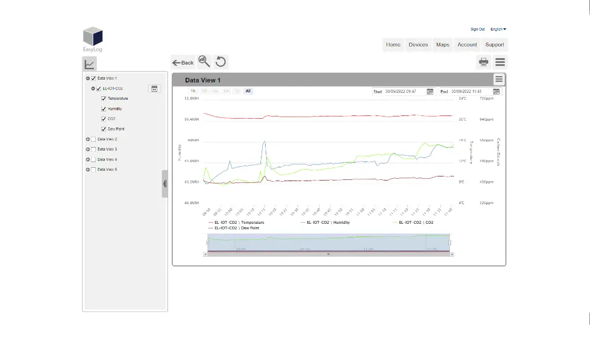The height and width of the screenshot is (338, 590).
Task: Click the End date input field
Action: pyautogui.click(x=470, y=92)
